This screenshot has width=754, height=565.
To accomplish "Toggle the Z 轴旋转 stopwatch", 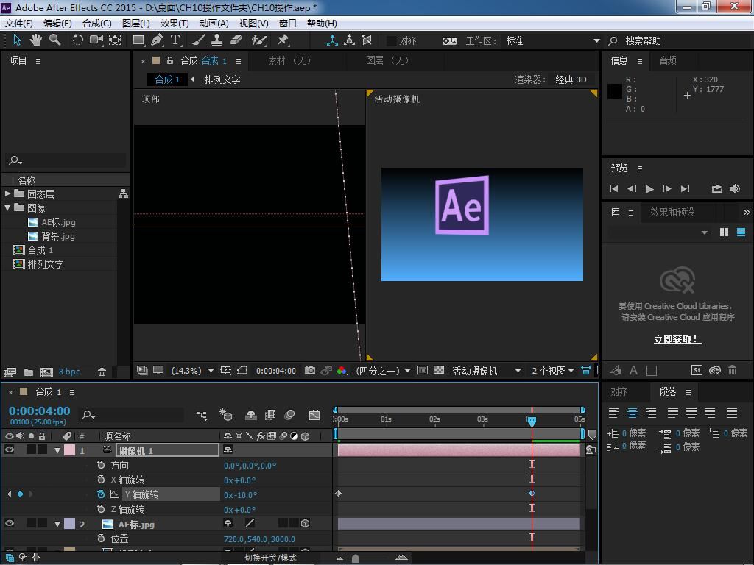I will tap(100, 509).
